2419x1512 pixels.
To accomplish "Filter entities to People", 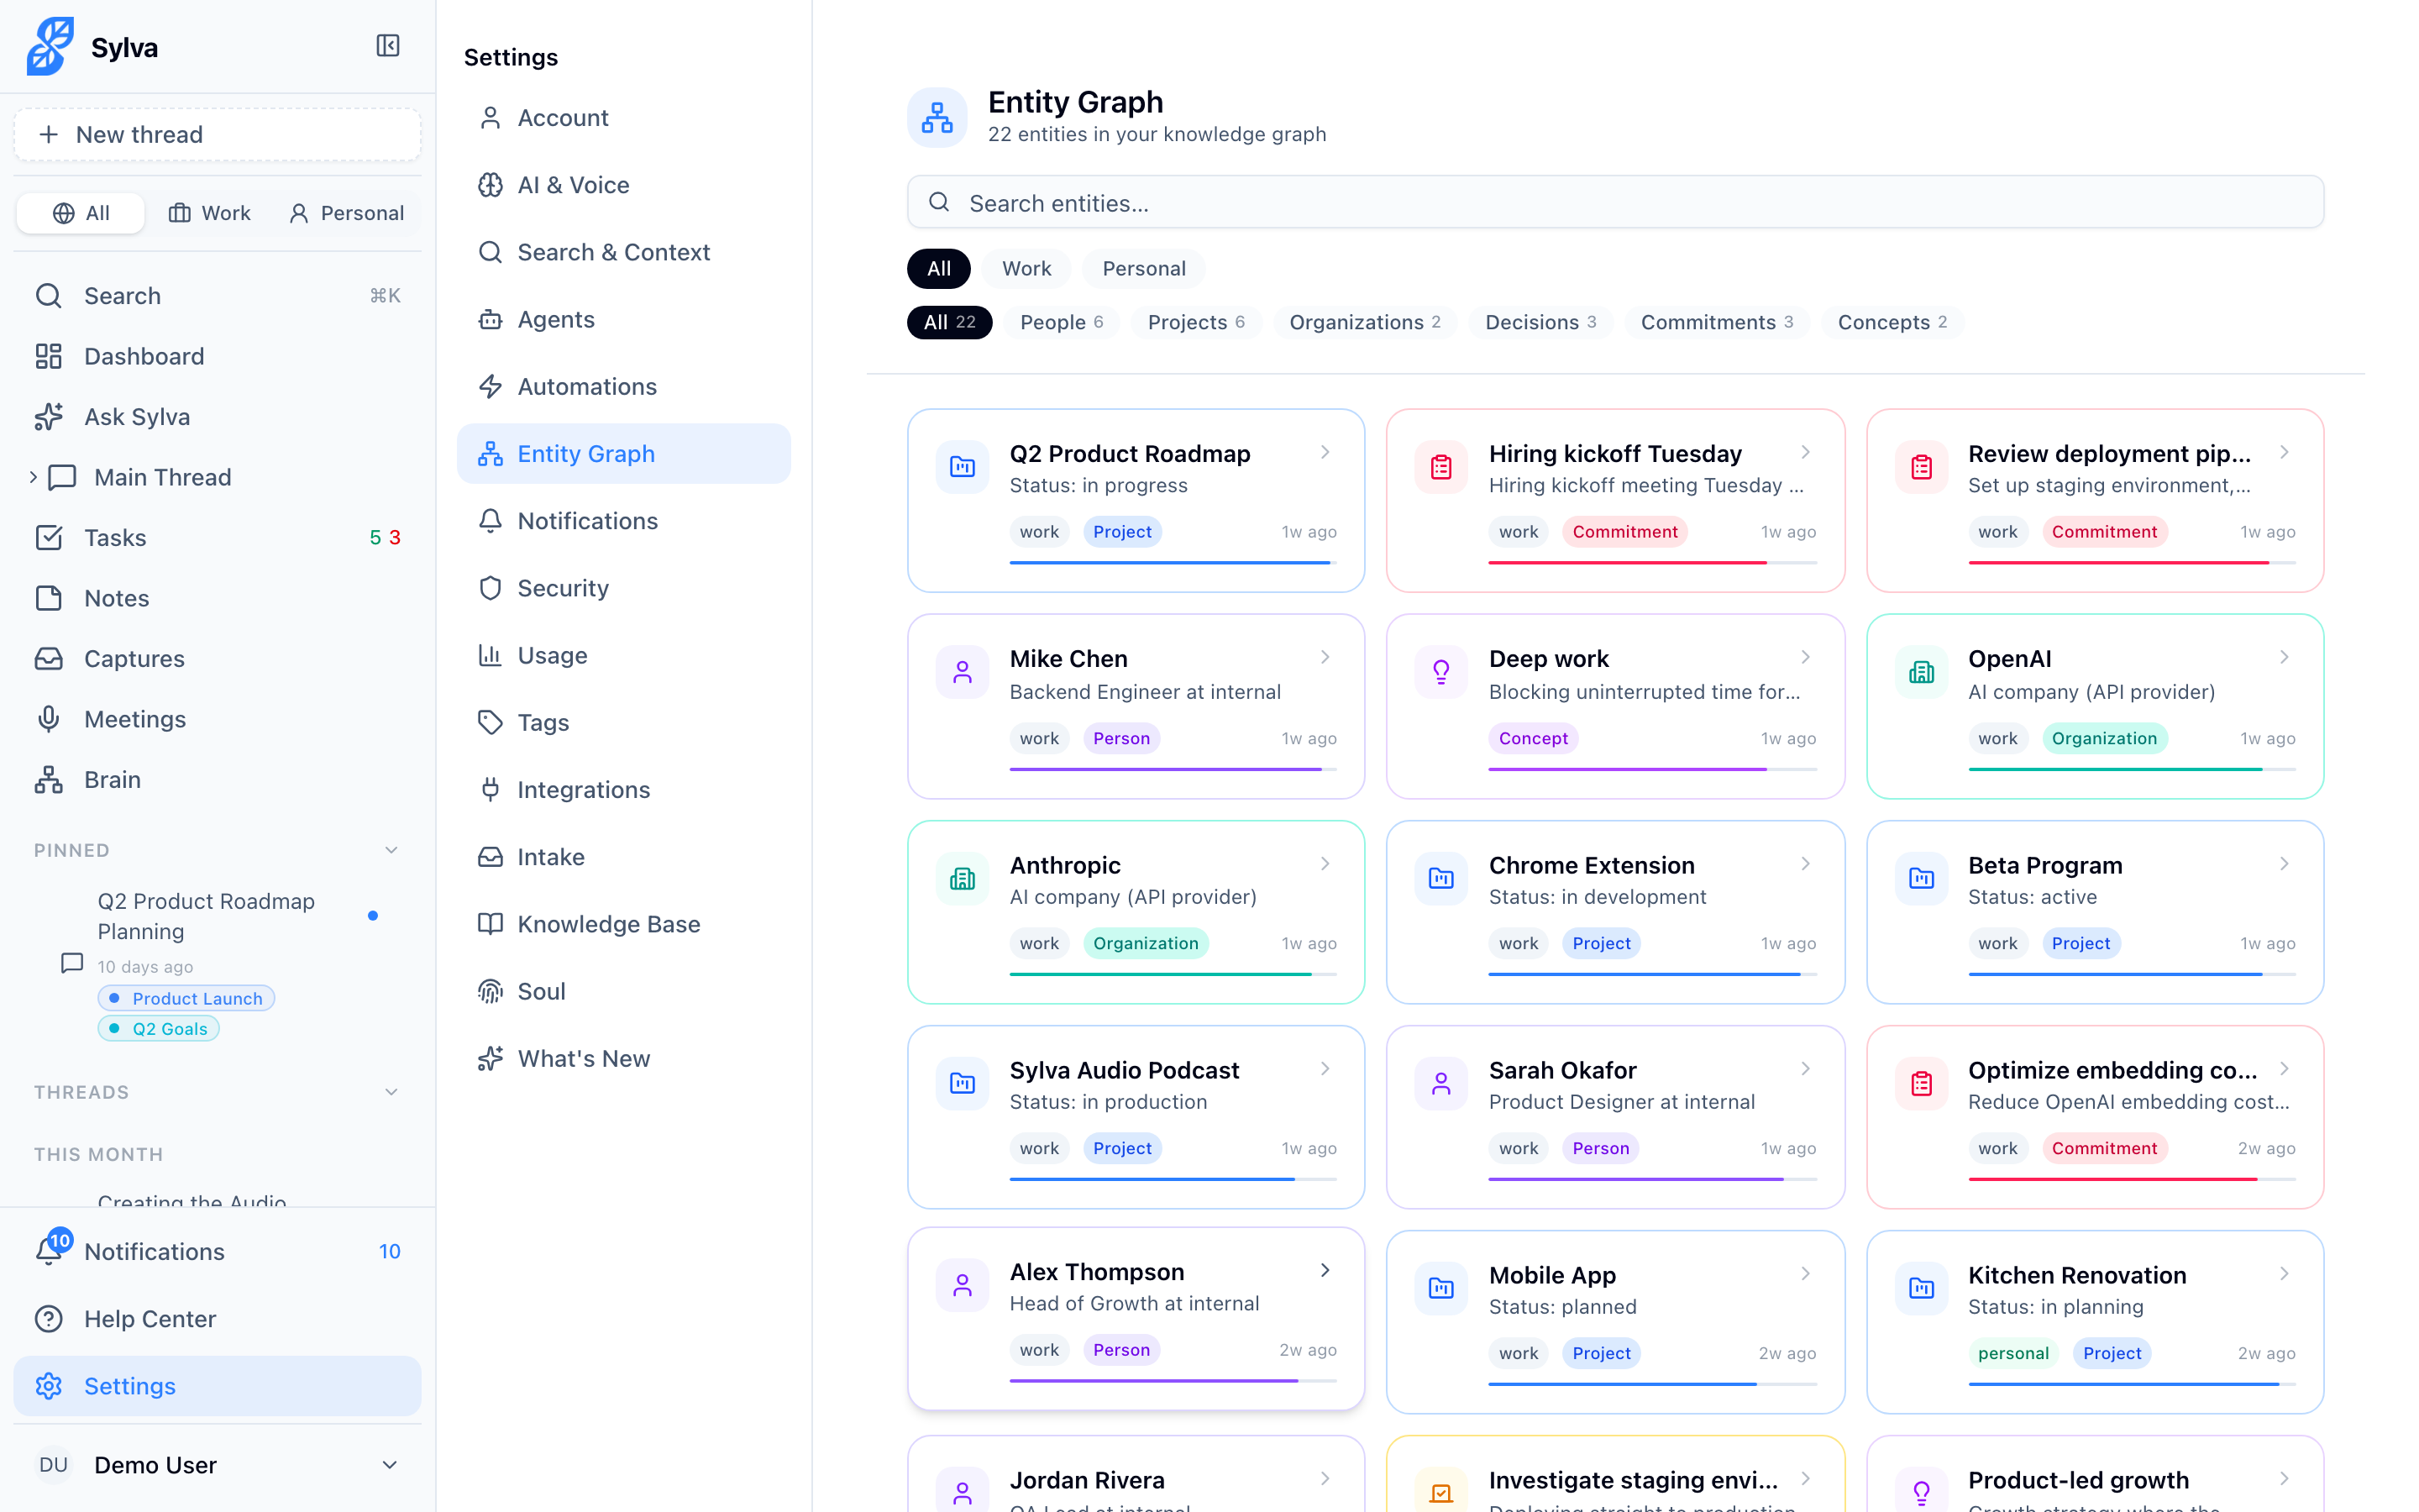I will 1061,322.
